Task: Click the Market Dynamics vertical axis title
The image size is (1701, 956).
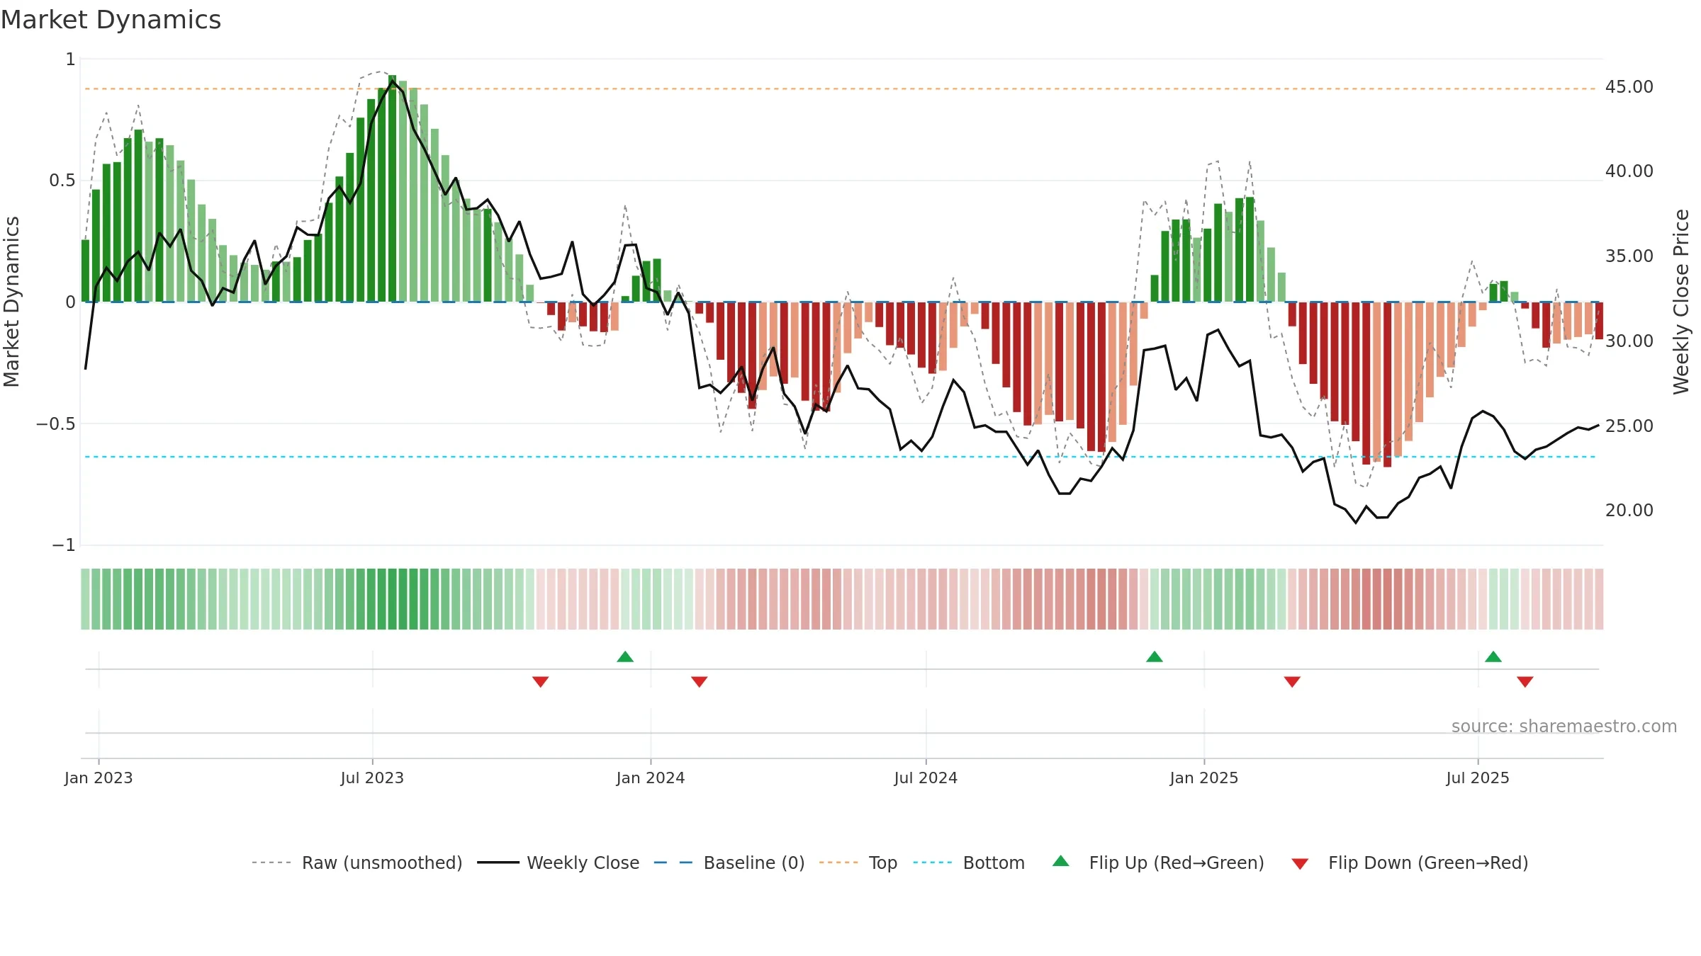Action: pyautogui.click(x=11, y=302)
